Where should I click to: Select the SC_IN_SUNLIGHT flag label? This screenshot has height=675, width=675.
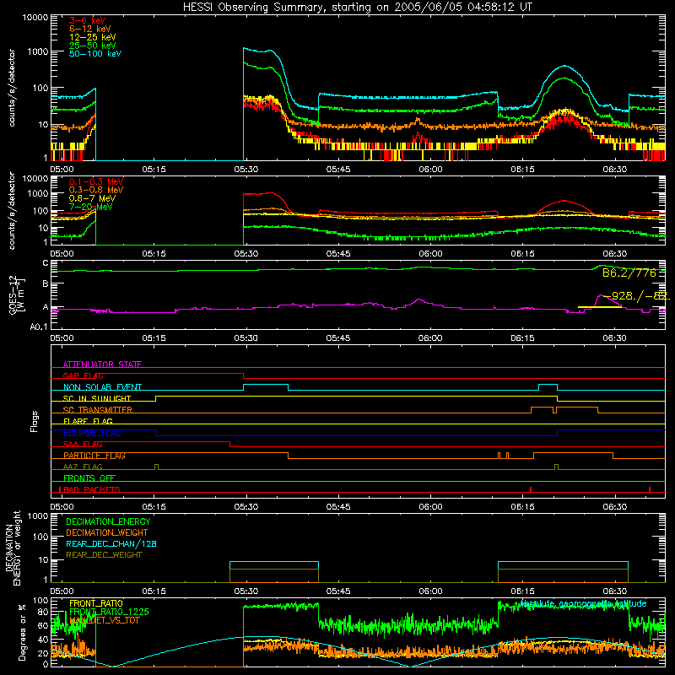pos(97,398)
